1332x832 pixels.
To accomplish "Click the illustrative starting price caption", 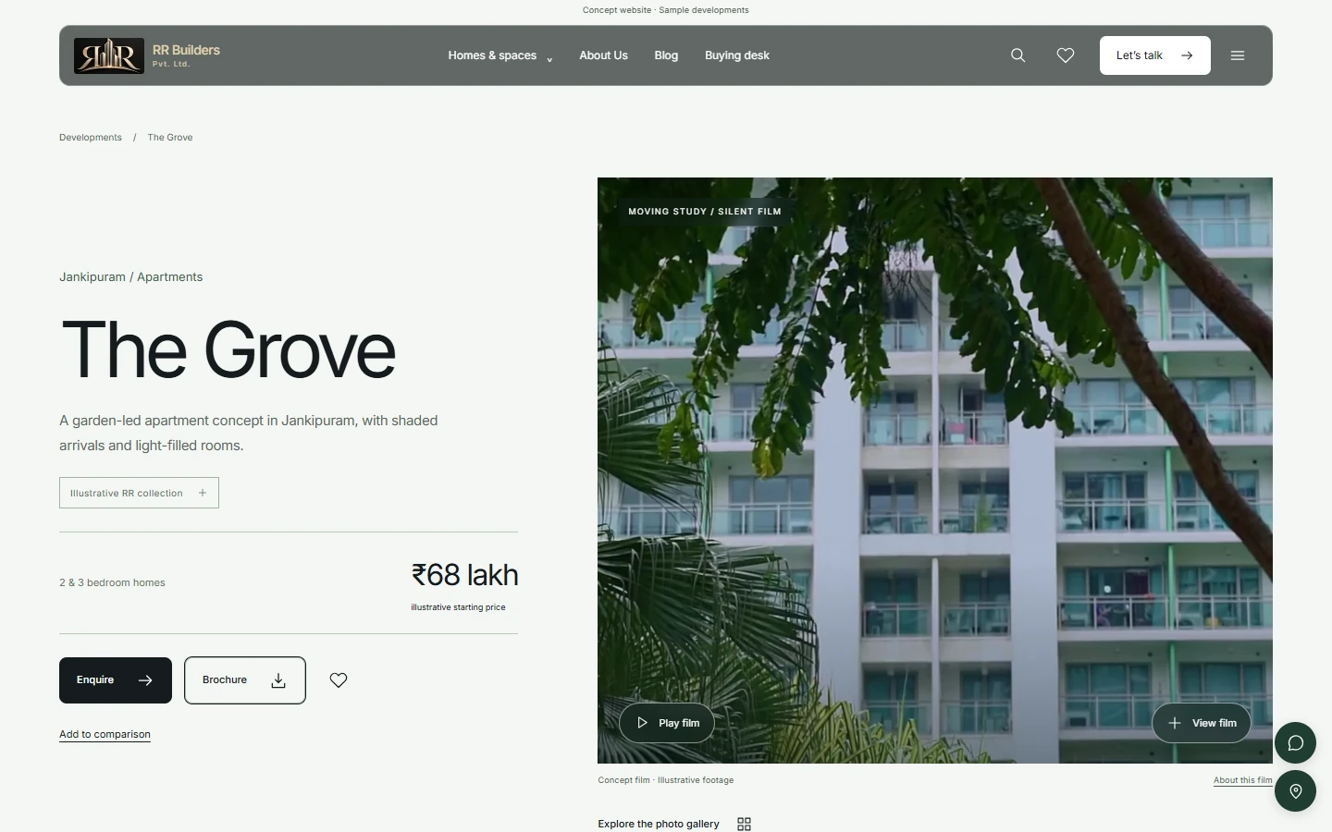I will pyautogui.click(x=458, y=607).
